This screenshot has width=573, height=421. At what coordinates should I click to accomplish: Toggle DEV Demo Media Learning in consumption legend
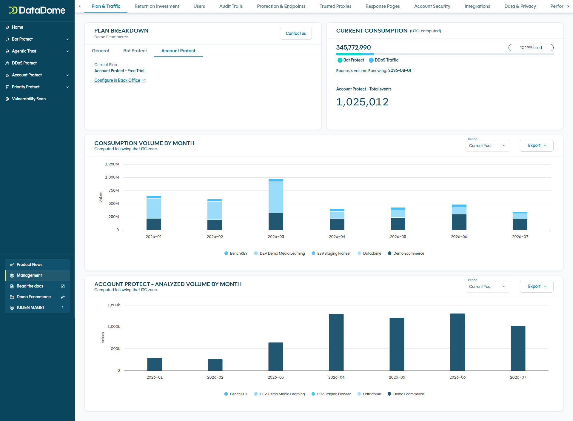[279, 253]
